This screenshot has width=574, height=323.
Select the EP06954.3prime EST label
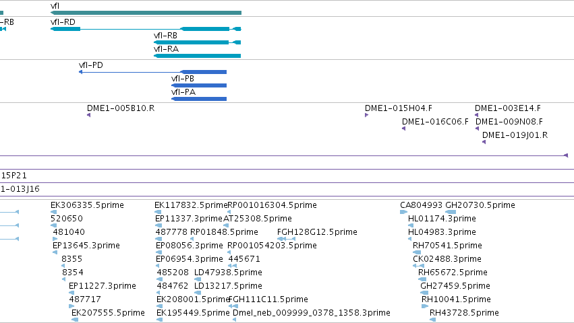click(x=190, y=259)
